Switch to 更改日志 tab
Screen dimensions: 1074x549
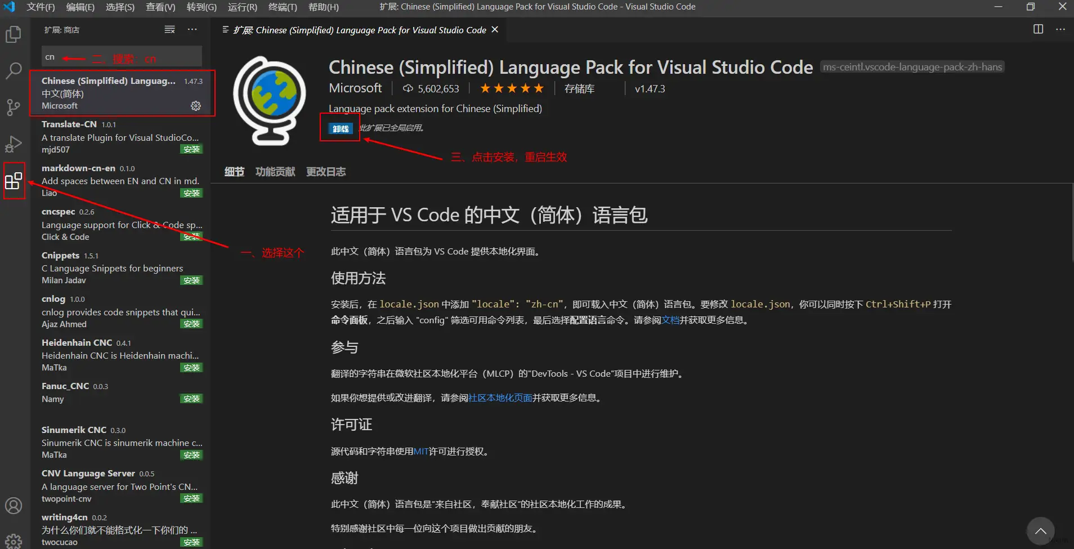pos(326,172)
